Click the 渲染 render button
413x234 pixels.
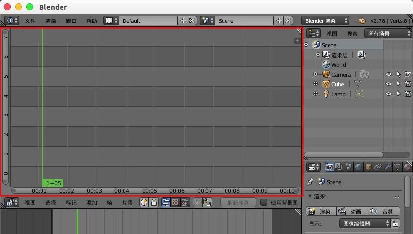click(321, 211)
